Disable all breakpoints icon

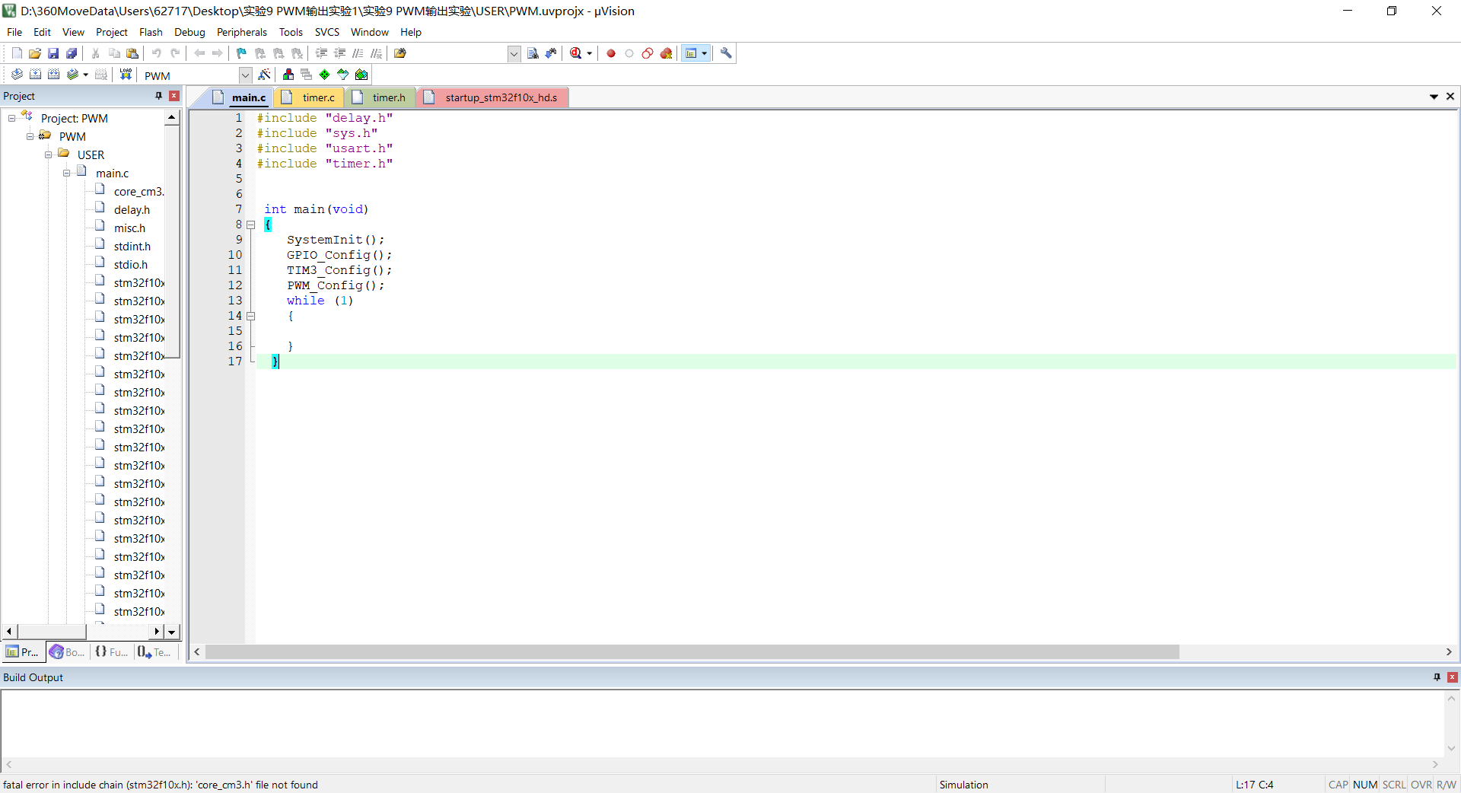pos(648,53)
